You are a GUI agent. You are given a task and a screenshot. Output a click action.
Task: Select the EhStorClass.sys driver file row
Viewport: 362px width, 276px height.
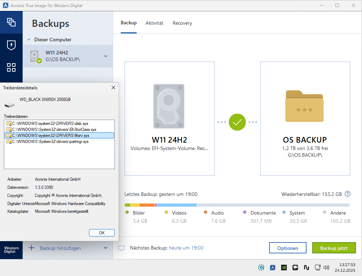[x=59, y=130]
